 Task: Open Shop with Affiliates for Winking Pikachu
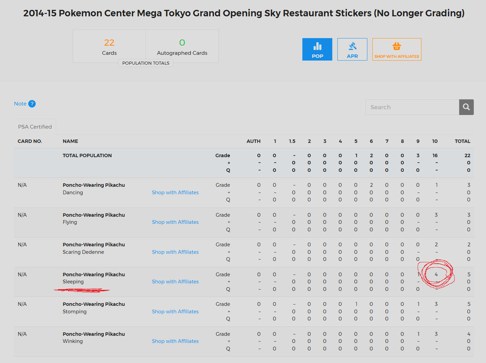click(175, 341)
